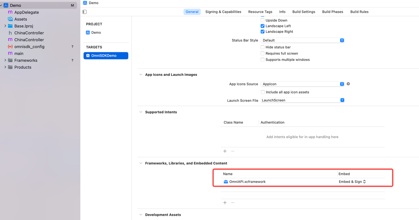Add a framework with the plus icon

[225, 203]
